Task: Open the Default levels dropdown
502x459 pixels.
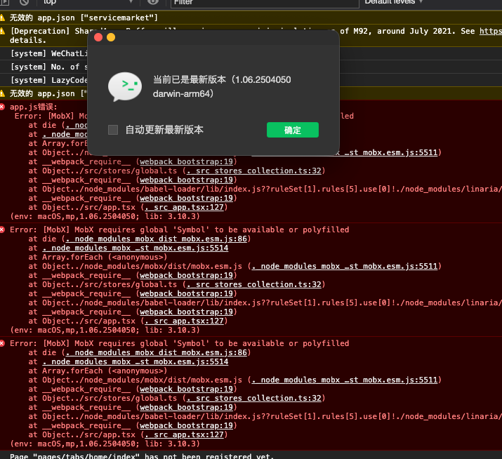Action: point(394,2)
